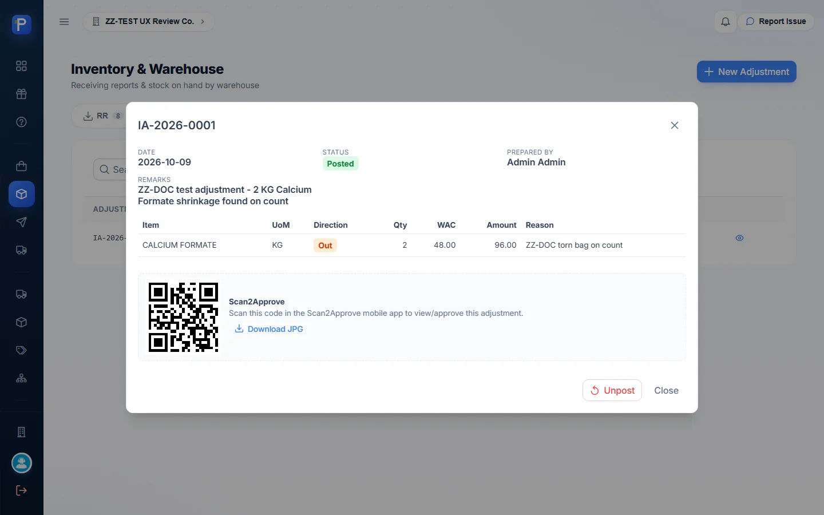
Task: Select the shopping bag sidebar icon
Action: [x=21, y=166]
